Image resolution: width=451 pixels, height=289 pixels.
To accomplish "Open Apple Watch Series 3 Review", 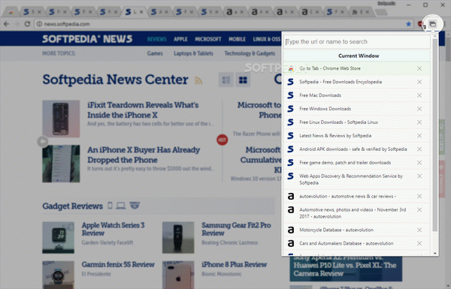I will tap(113, 229).
